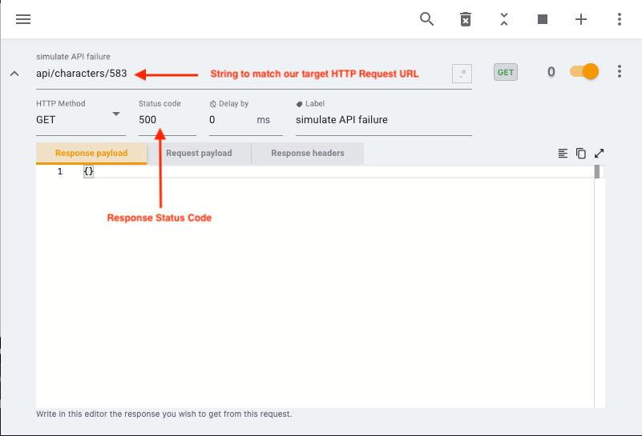Click the Status code field
The width and height of the screenshot is (642, 436).
pyautogui.click(x=167, y=120)
